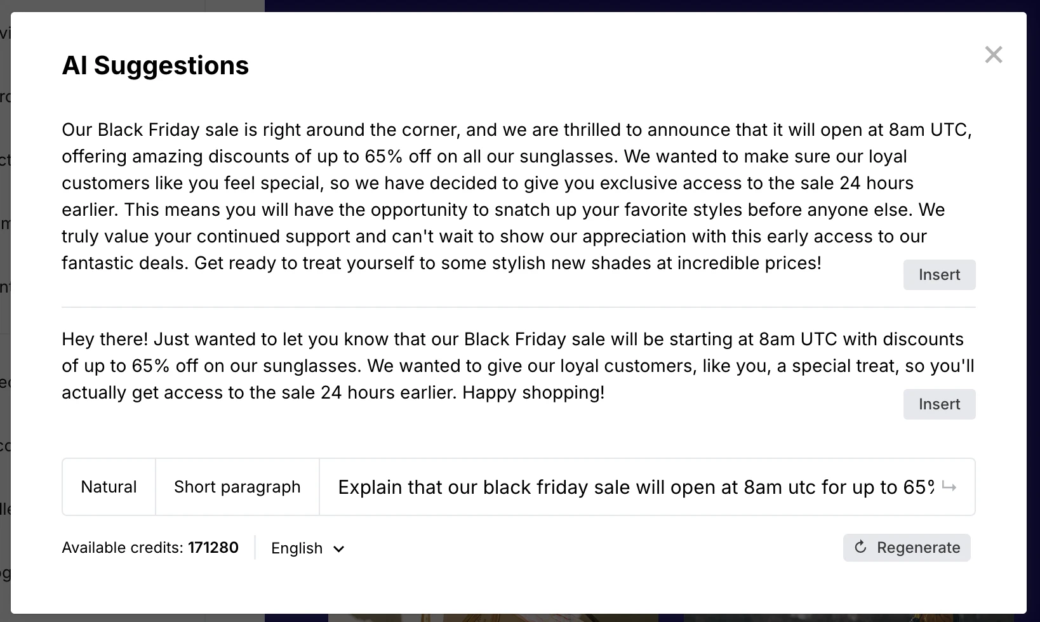Open the Natural tone selector

point(109,487)
